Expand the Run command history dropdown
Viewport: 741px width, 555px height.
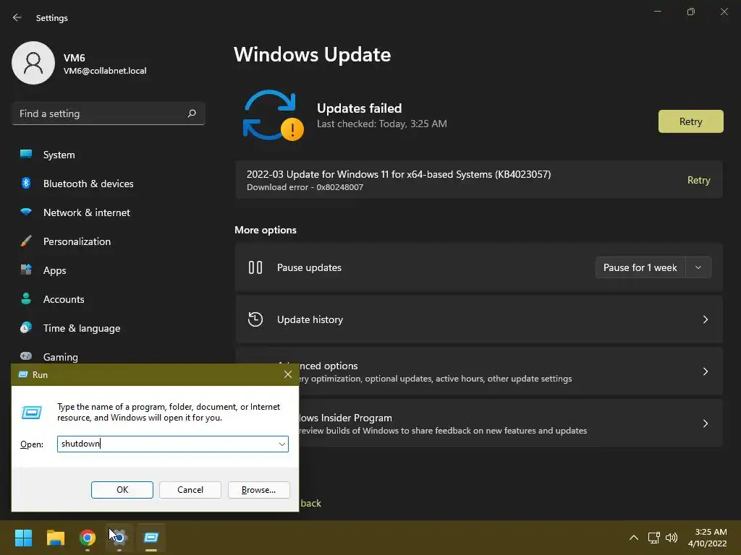point(282,444)
